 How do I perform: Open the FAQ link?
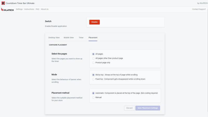point(37,9)
